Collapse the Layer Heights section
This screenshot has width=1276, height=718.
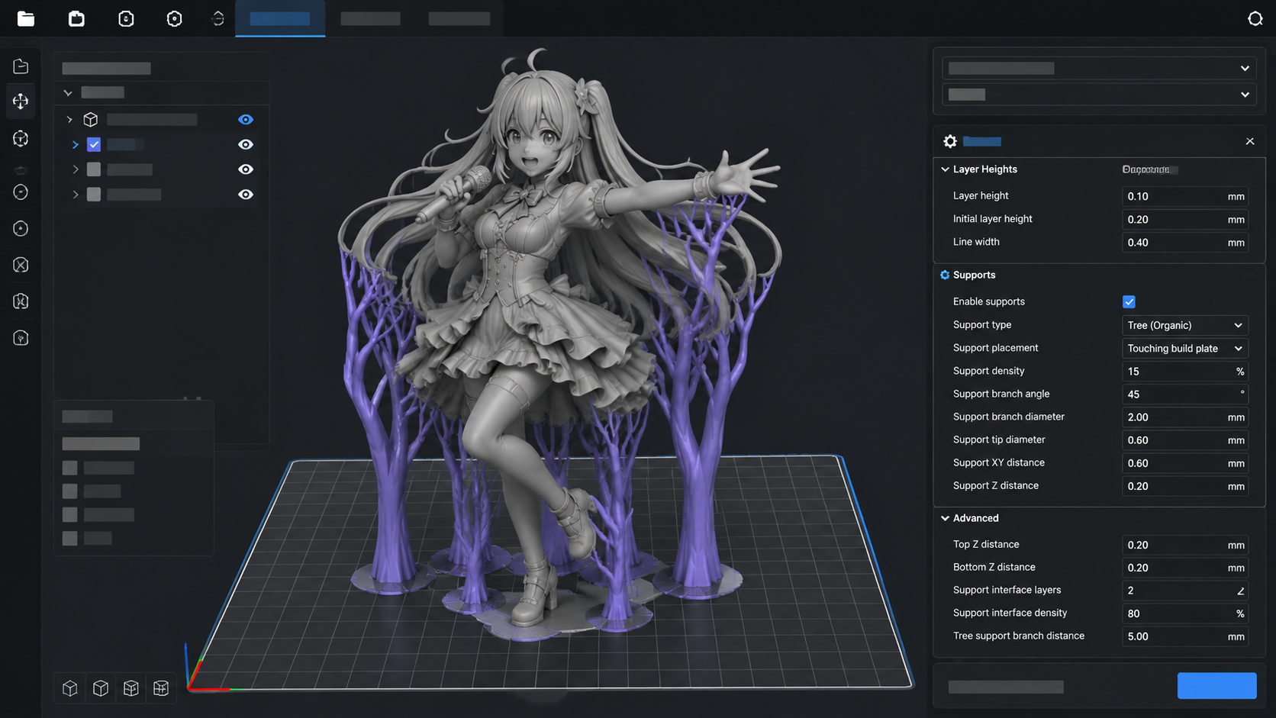(x=945, y=169)
